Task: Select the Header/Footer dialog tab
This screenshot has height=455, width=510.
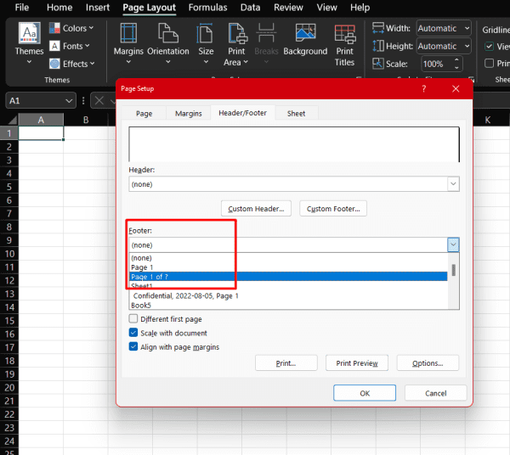Action: point(242,113)
